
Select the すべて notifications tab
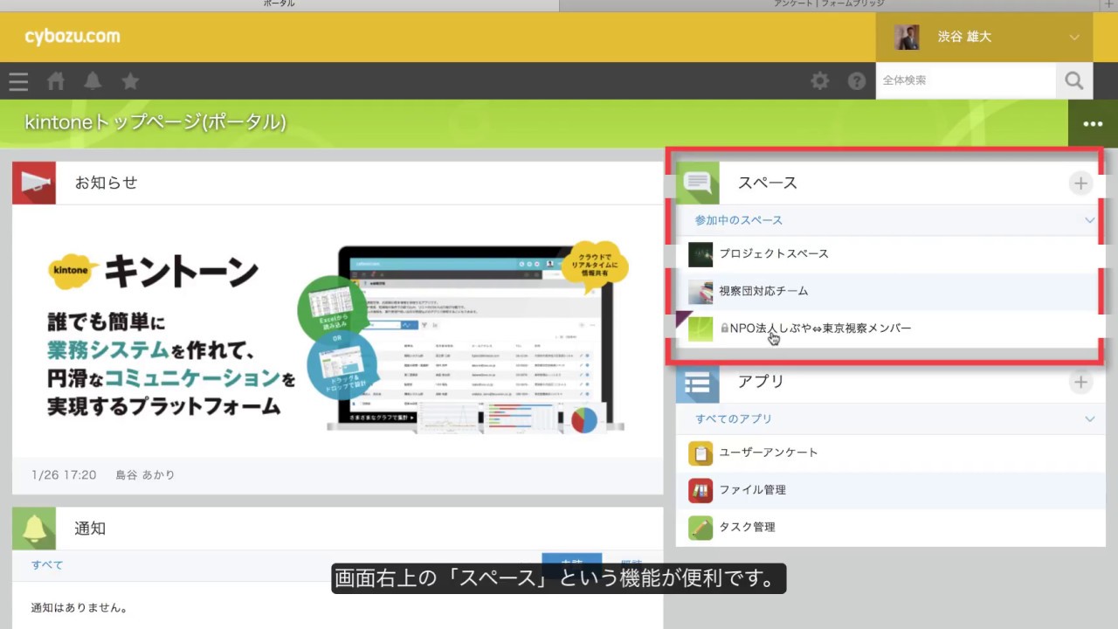click(47, 565)
